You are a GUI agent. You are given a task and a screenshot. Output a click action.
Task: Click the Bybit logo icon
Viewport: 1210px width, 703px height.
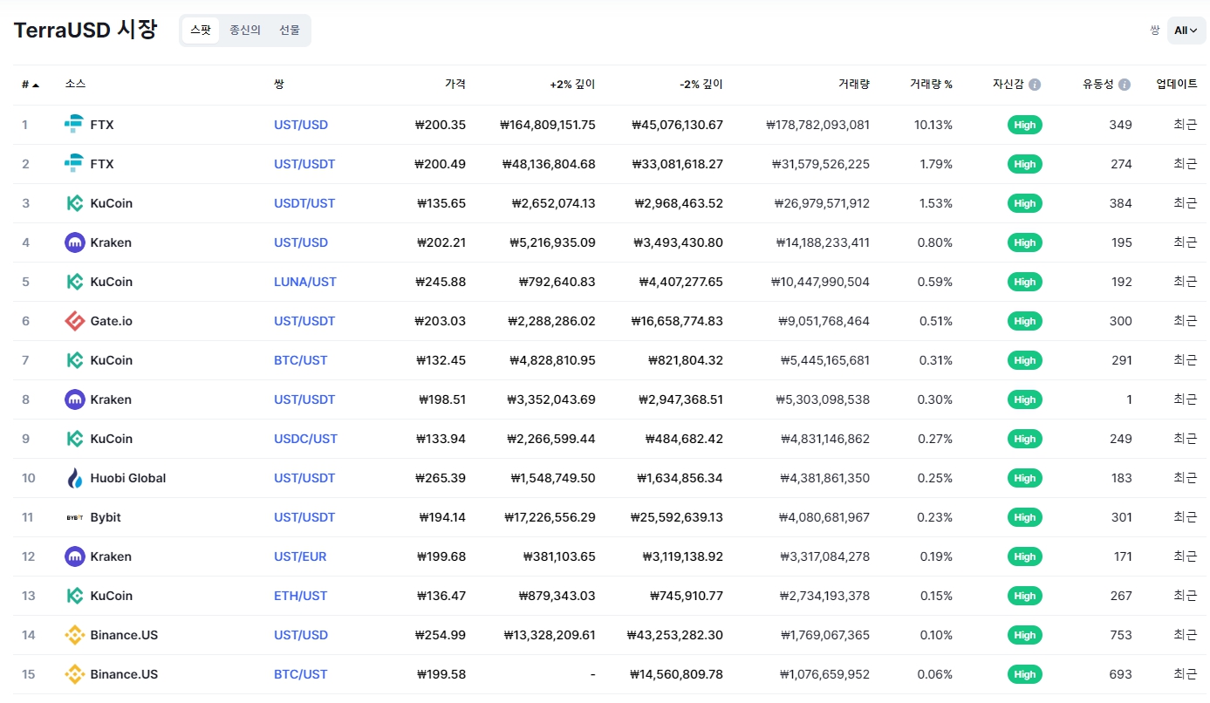[74, 517]
